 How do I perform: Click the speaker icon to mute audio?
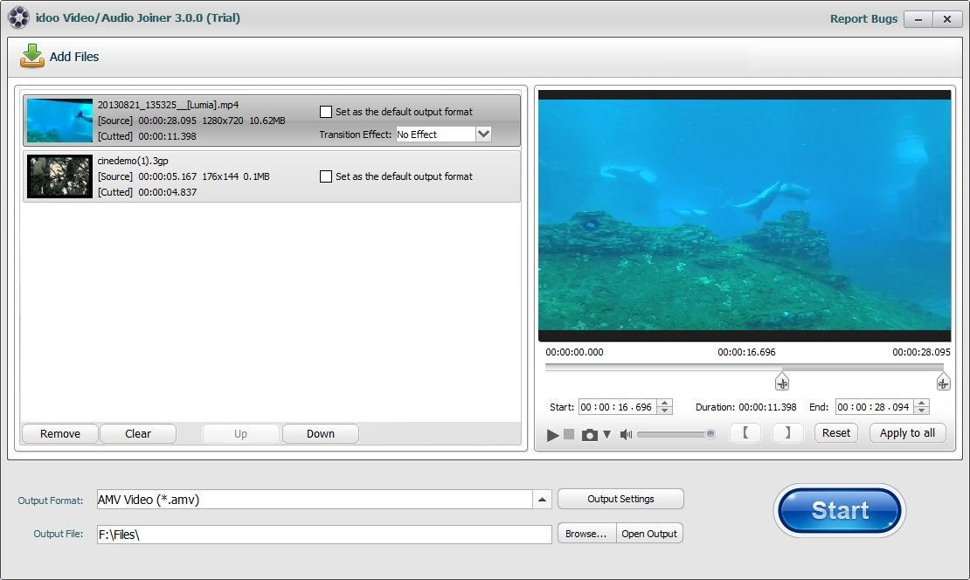(626, 434)
